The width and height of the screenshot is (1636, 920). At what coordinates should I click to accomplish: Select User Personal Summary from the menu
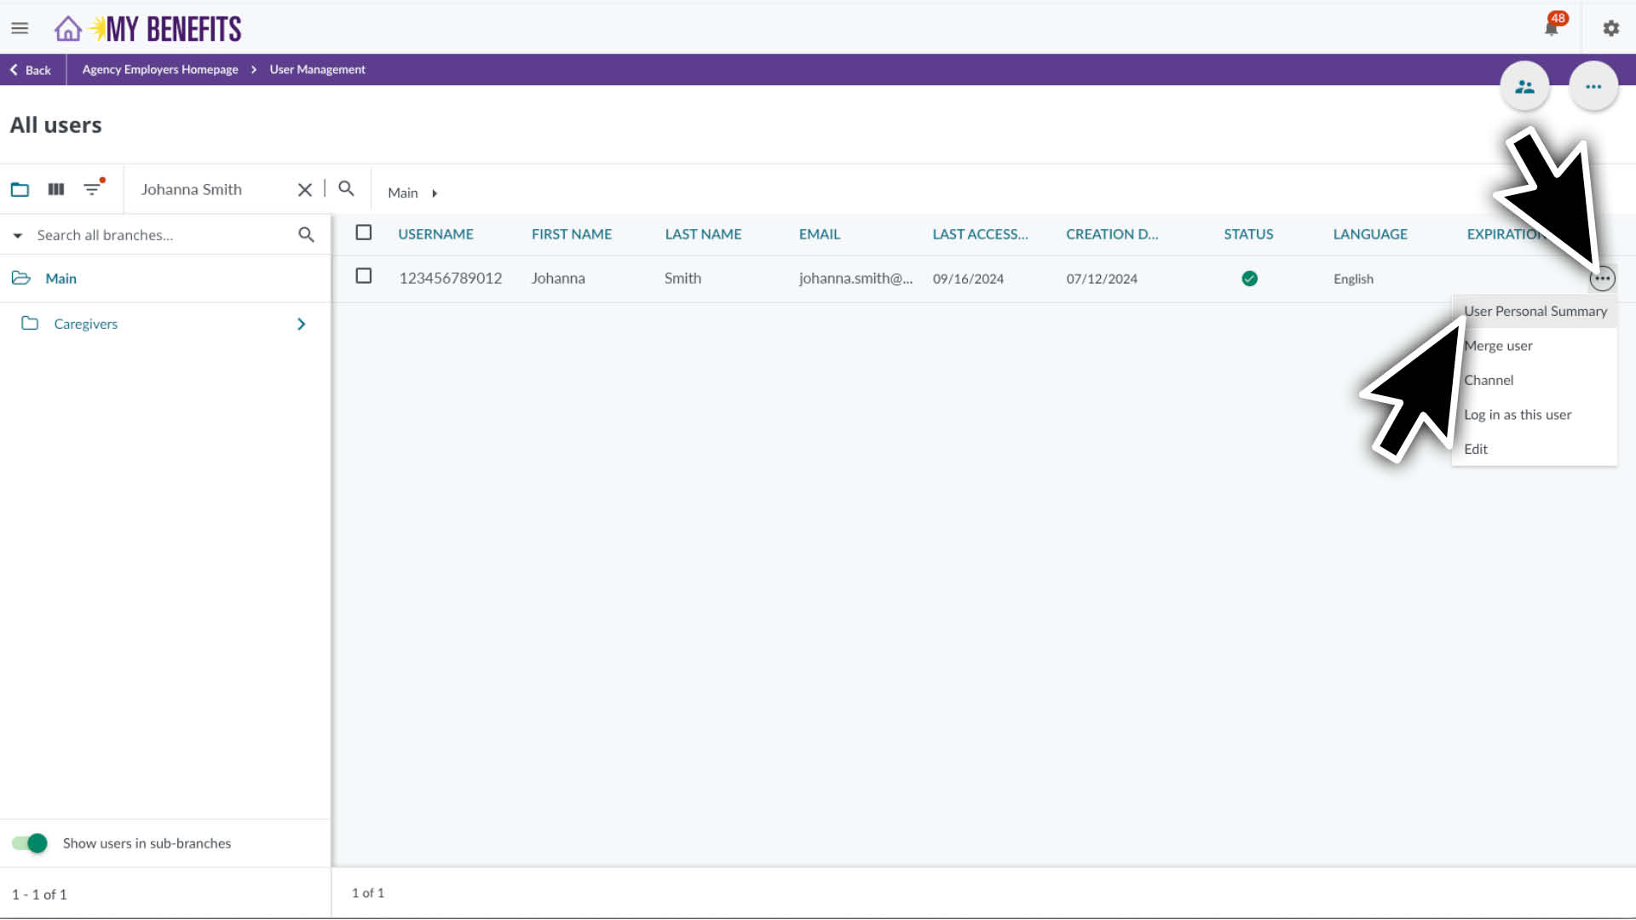[x=1535, y=311]
